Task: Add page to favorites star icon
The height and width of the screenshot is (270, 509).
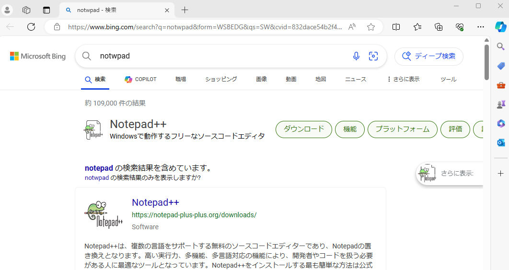Action: (x=371, y=27)
